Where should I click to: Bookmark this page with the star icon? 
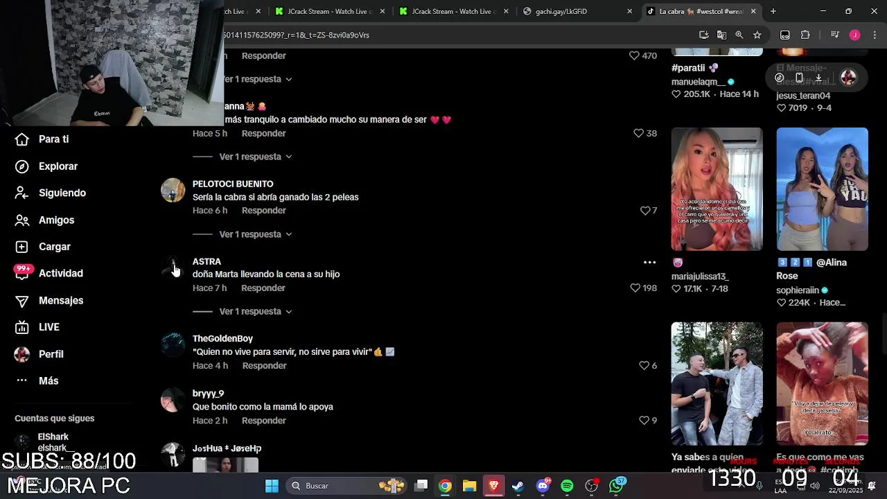pos(757,35)
